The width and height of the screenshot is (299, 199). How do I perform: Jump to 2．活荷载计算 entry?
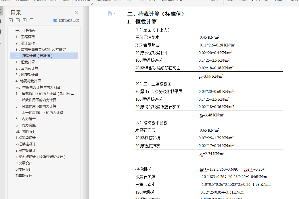pos(27,68)
